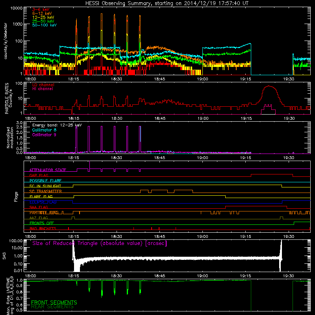Click the 'FLARE FLAG' label
The height and width of the screenshot is (315, 315).
pos(41,196)
